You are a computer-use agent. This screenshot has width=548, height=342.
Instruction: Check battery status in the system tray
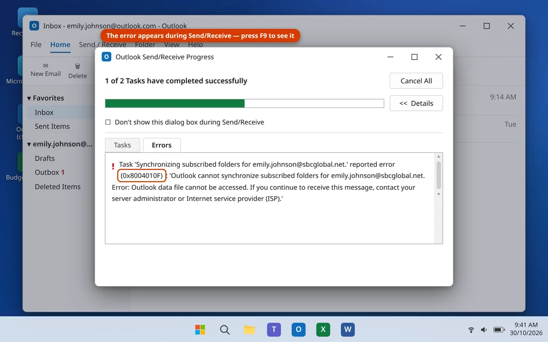(499, 330)
